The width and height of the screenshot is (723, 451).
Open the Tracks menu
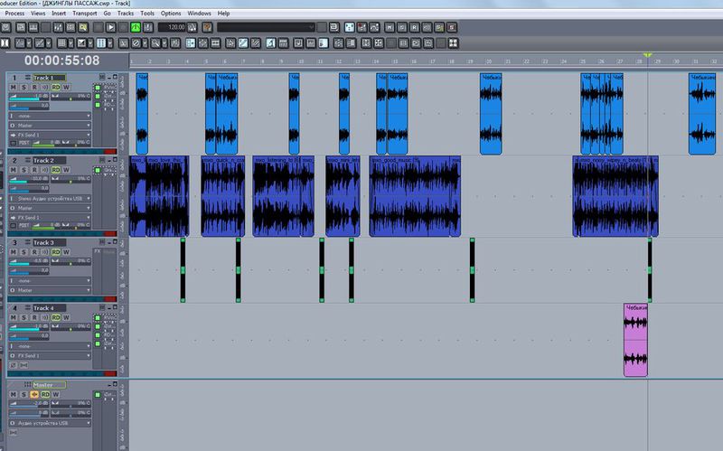(x=126, y=14)
